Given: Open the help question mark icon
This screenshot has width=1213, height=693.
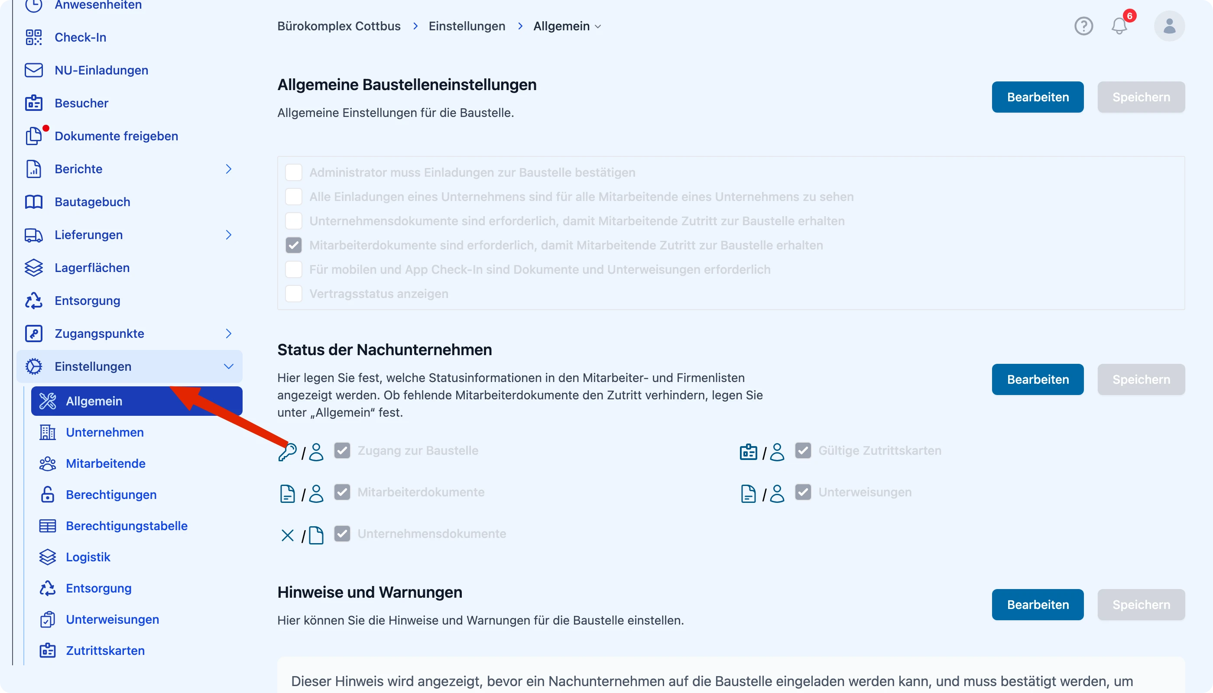Looking at the screenshot, I should [x=1083, y=26].
